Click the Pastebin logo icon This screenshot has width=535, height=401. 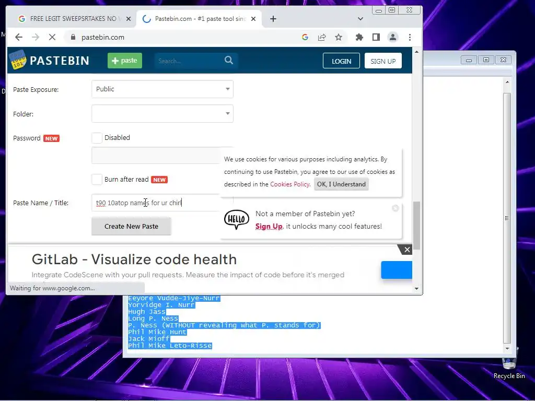click(17, 60)
